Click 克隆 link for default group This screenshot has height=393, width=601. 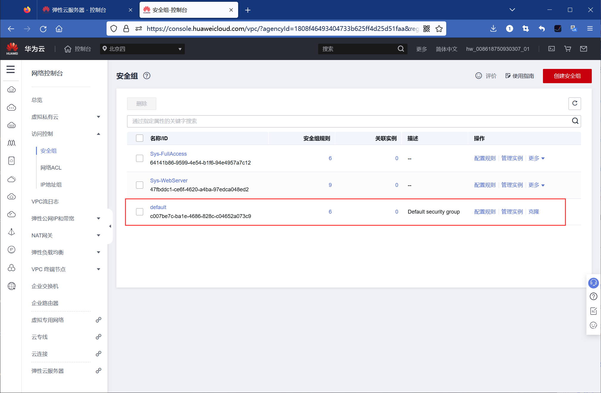534,212
